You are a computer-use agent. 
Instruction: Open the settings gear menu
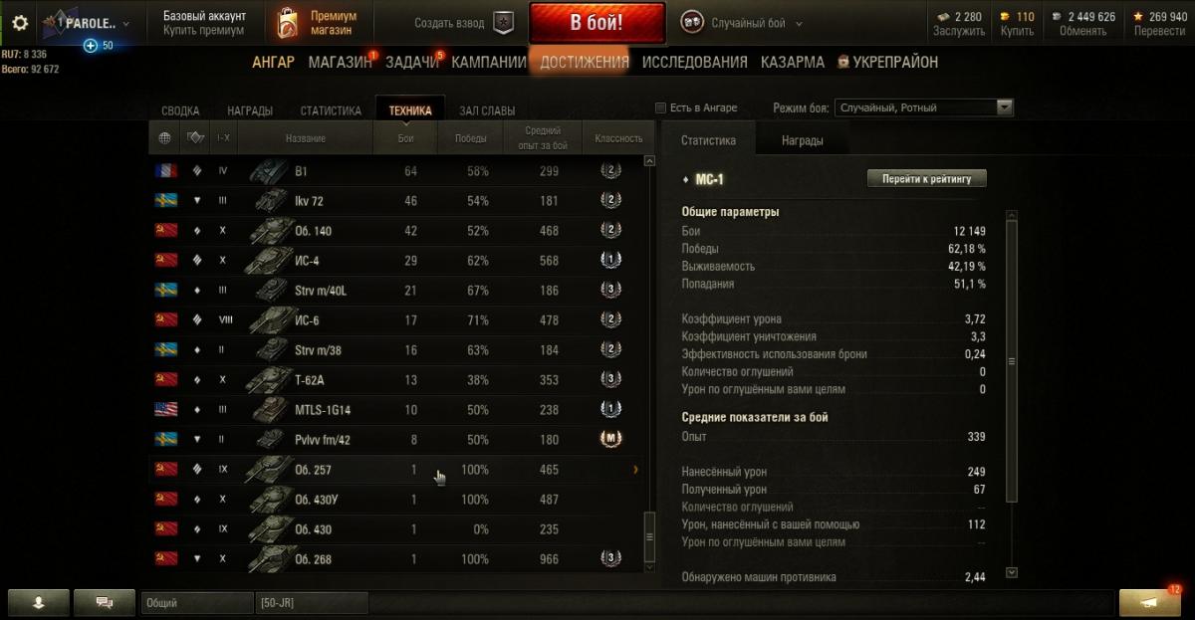[x=20, y=23]
